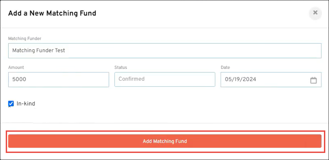The image size is (329, 160).
Task: Click the Confirmed placeholder in Status
Action: coord(132,79)
